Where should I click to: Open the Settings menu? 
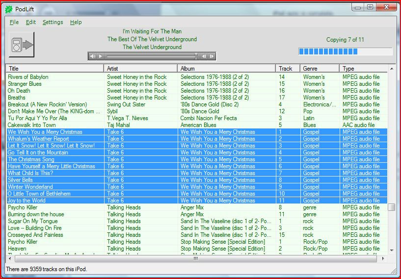click(53, 22)
